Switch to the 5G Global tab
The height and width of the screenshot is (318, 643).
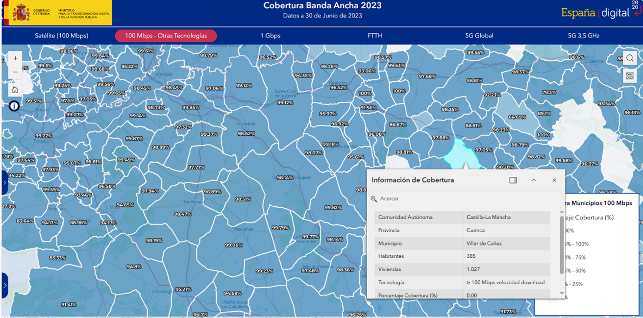pos(479,36)
